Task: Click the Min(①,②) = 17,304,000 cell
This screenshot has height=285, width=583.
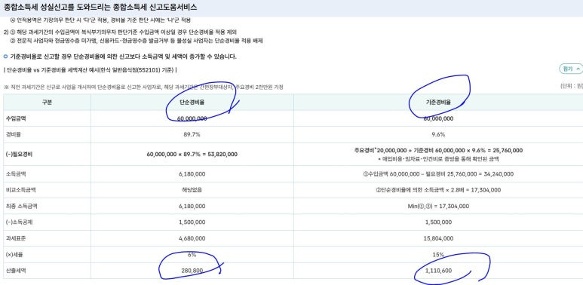Action: (438, 206)
